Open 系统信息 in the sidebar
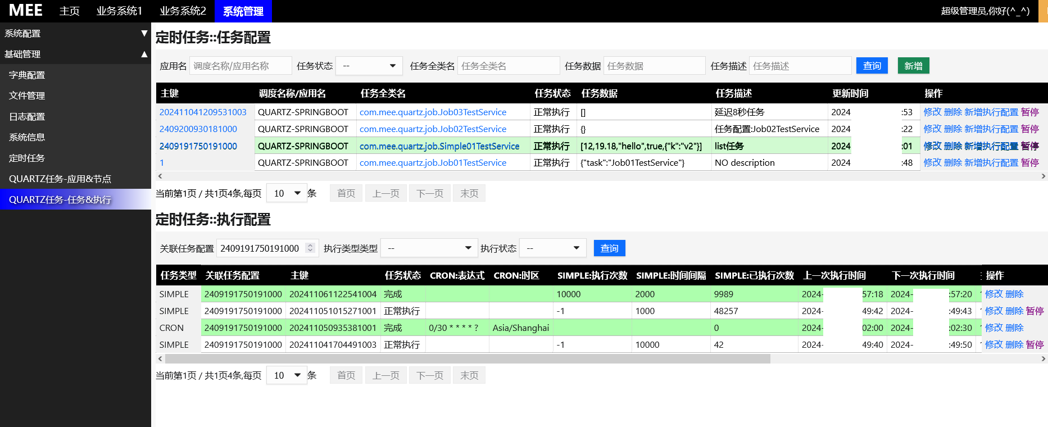 (x=75, y=137)
